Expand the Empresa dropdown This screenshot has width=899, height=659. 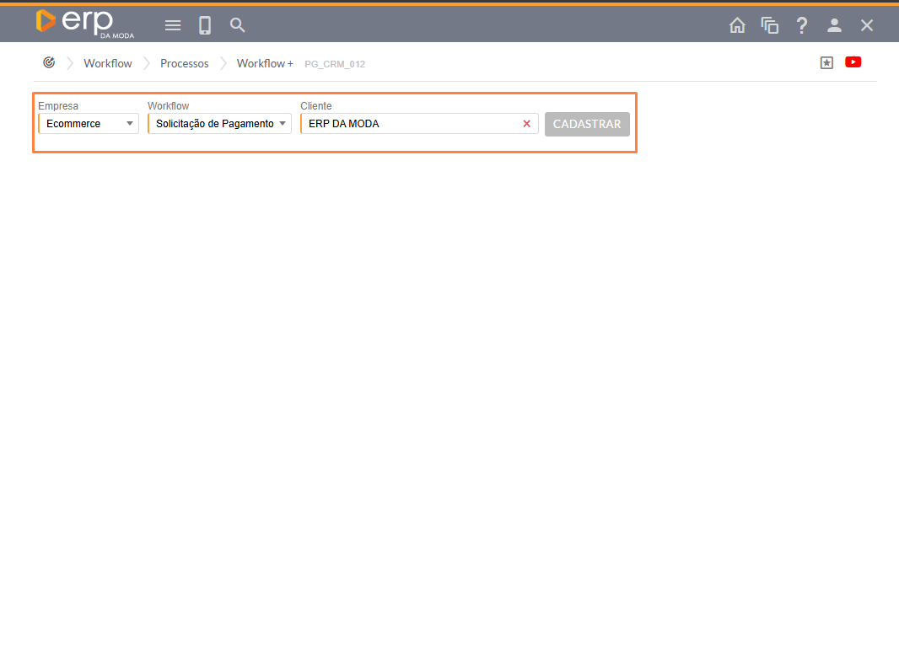click(x=89, y=124)
